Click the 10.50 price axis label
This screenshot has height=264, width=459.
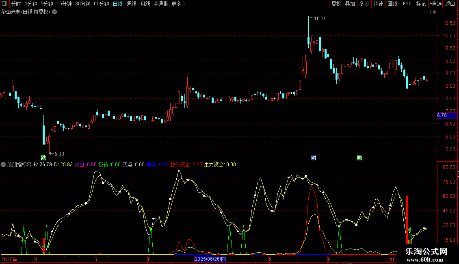click(449, 23)
